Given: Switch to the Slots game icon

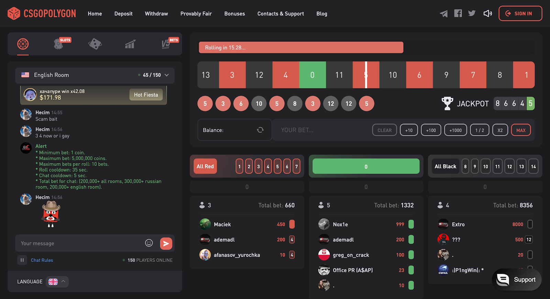Looking at the screenshot, I should coord(59,44).
